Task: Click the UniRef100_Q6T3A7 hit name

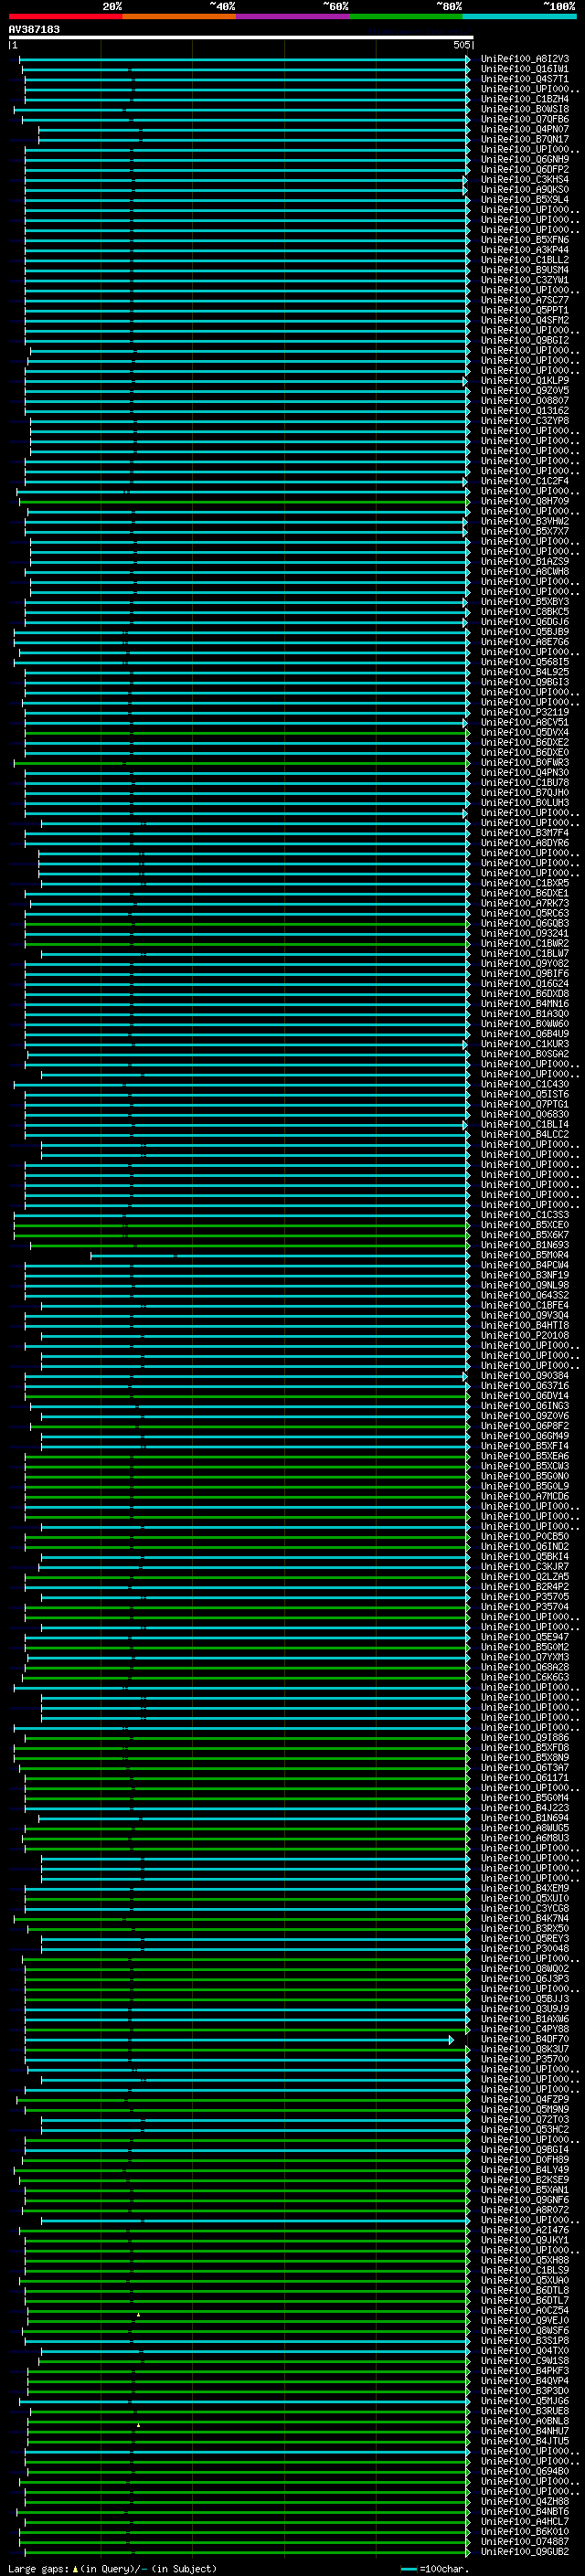Action: click(x=525, y=1767)
